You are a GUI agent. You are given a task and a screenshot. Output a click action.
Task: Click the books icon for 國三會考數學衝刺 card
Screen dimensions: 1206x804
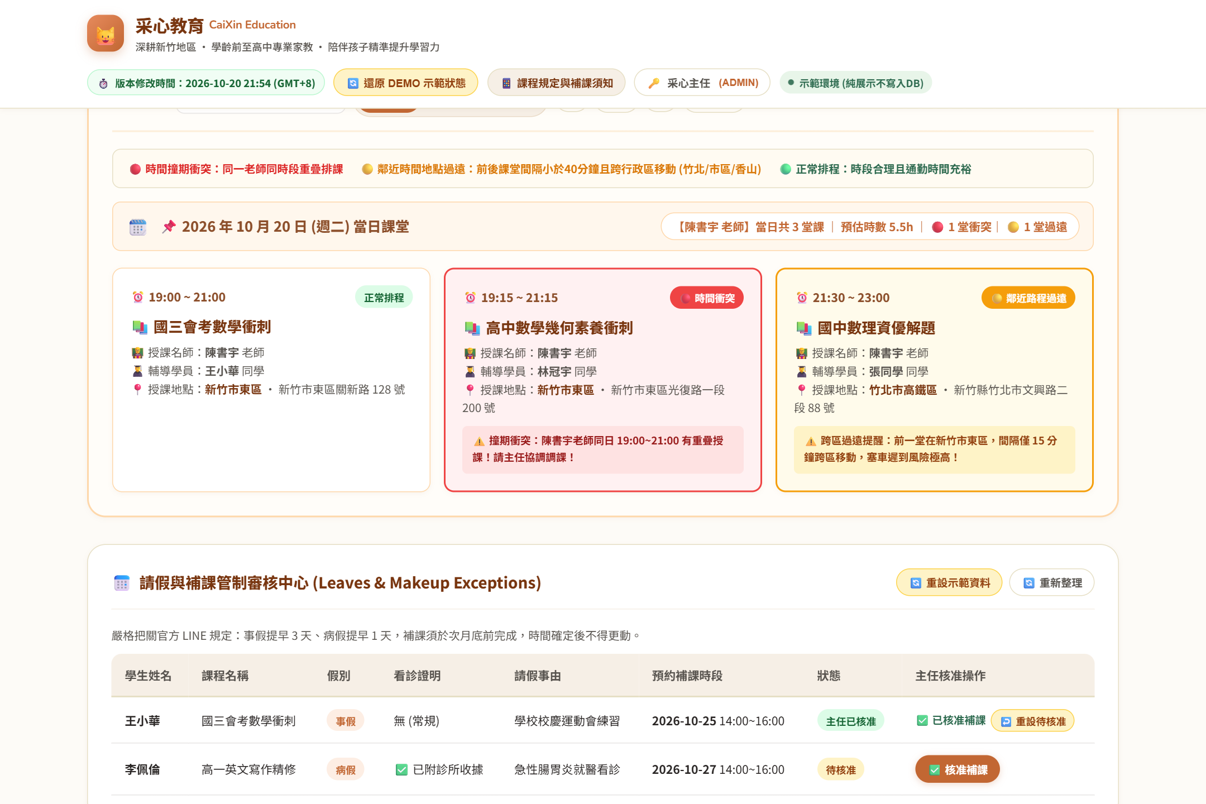point(140,327)
